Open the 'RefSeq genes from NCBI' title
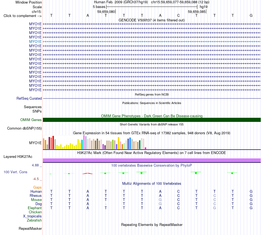Screen dimensions: 261x235 152,94
